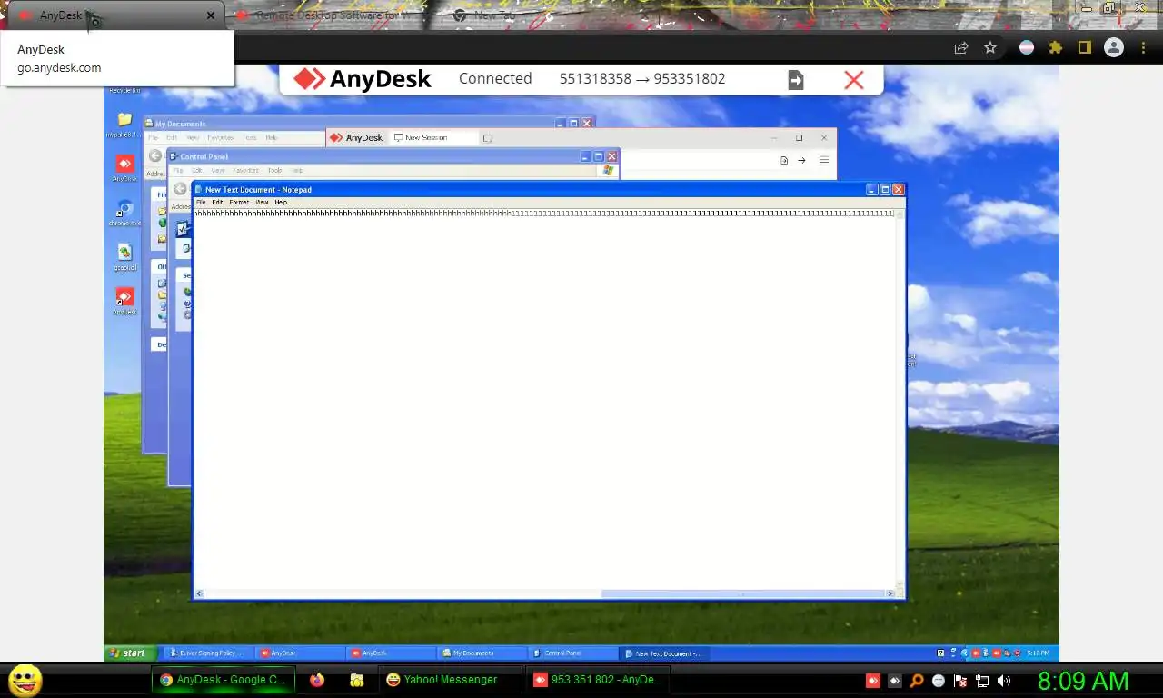
Task: Open the remote AnyDesk hamburger menu
Action: click(824, 161)
